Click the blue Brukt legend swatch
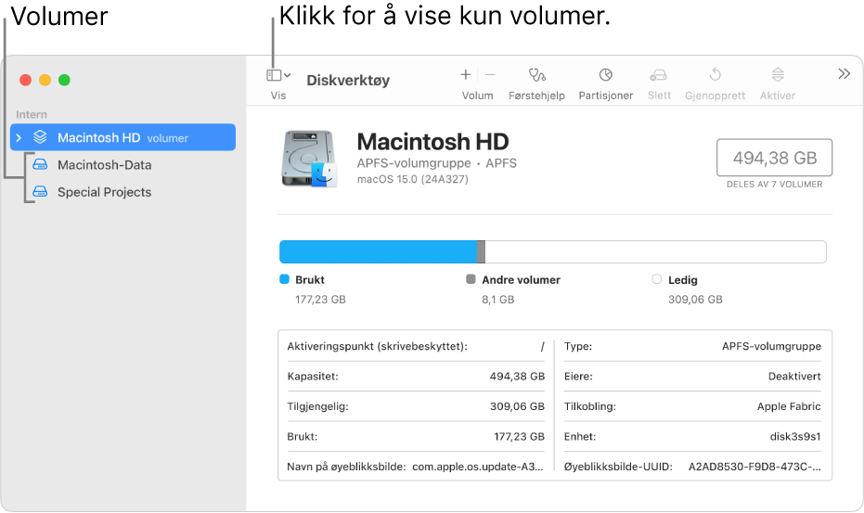 point(284,279)
